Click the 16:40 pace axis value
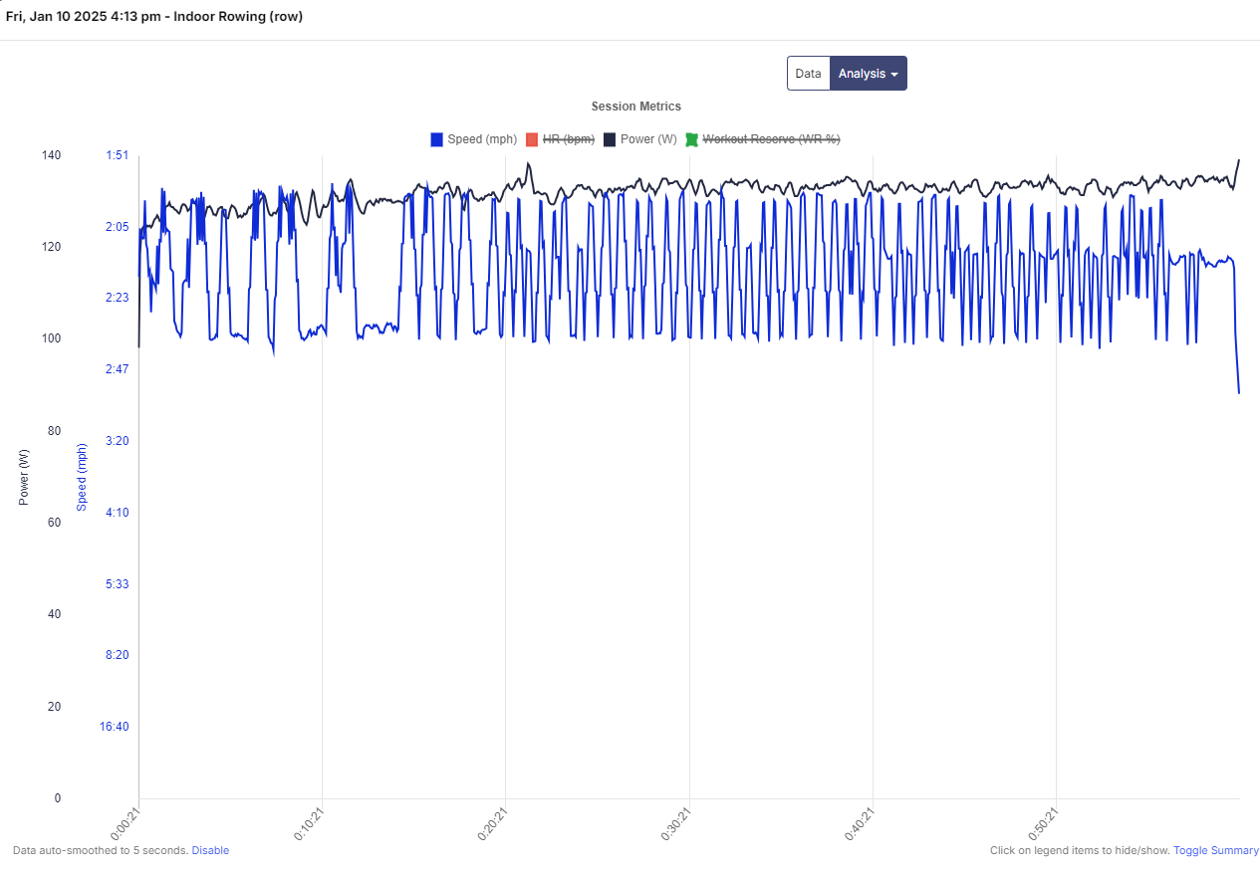This screenshot has width=1260, height=877. pos(115,727)
